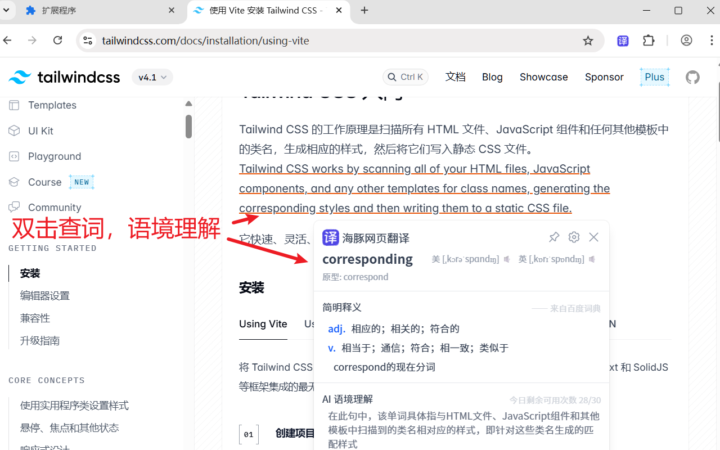Pin the 海豚网页翻译 popup

(554, 237)
